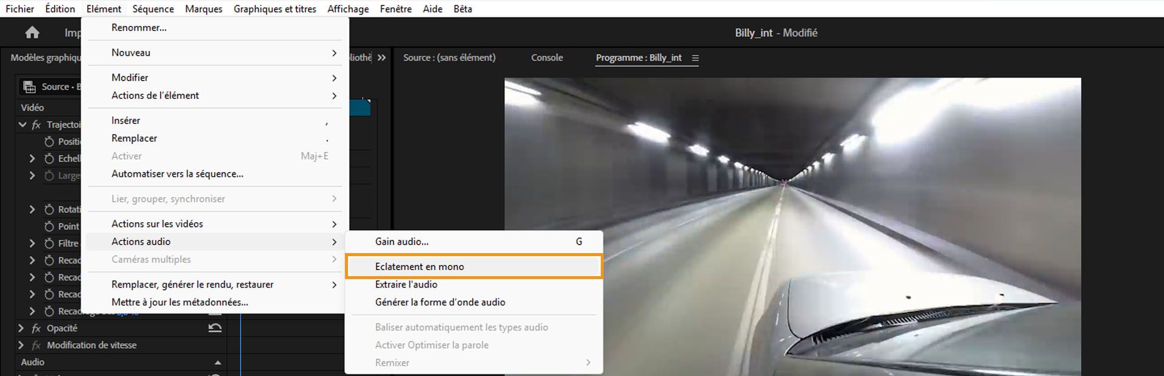
Task: Show hidden panel tabs with double chevron
Action: (381, 58)
